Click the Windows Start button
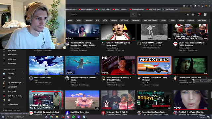This screenshot has height=119, width=212. point(3,117)
